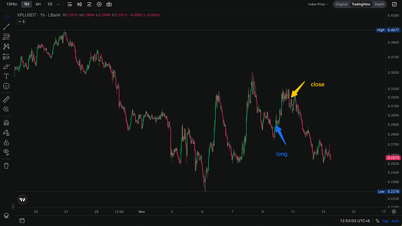
Task: Switch to the Depth tab
Action: [x=379, y=4]
